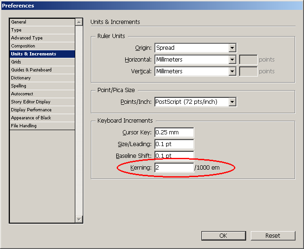The image size is (304, 249).
Task: Select Advanced Type category
Action: pyautogui.click(x=42, y=38)
